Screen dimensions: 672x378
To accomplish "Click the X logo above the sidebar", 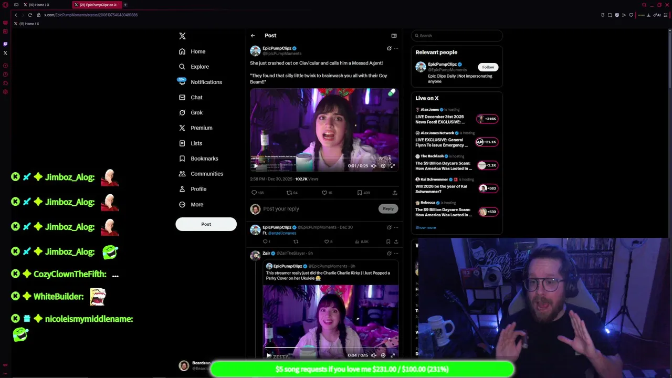I will point(182,36).
